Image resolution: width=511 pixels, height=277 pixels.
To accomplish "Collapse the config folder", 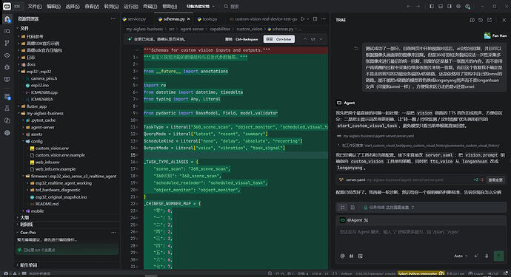I will pyautogui.click(x=36, y=141).
